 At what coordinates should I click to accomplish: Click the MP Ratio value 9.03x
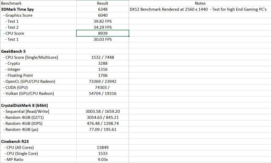tap(103, 160)
